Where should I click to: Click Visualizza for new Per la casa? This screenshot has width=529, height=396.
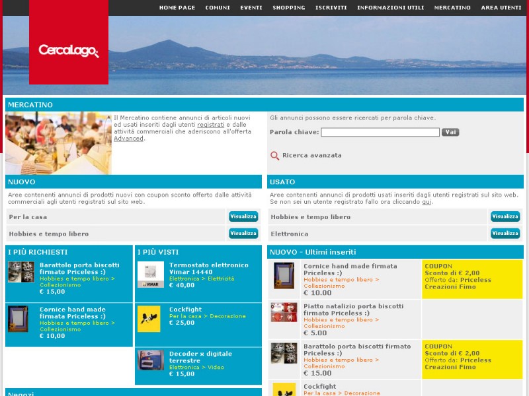(x=243, y=216)
